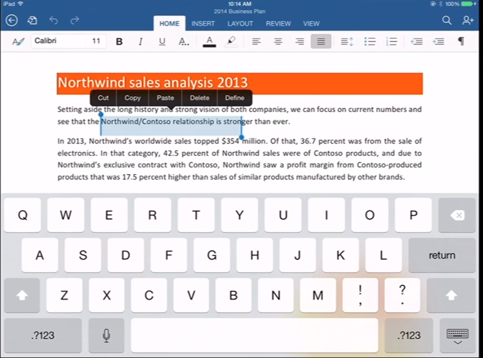Hide the on-screen keyboard
The width and height of the screenshot is (483, 358).
[x=457, y=335]
